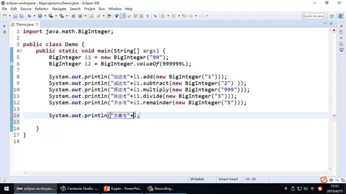Click the Save icon in toolbar
The height and width of the screenshot is (194, 346).
pos(15,16)
